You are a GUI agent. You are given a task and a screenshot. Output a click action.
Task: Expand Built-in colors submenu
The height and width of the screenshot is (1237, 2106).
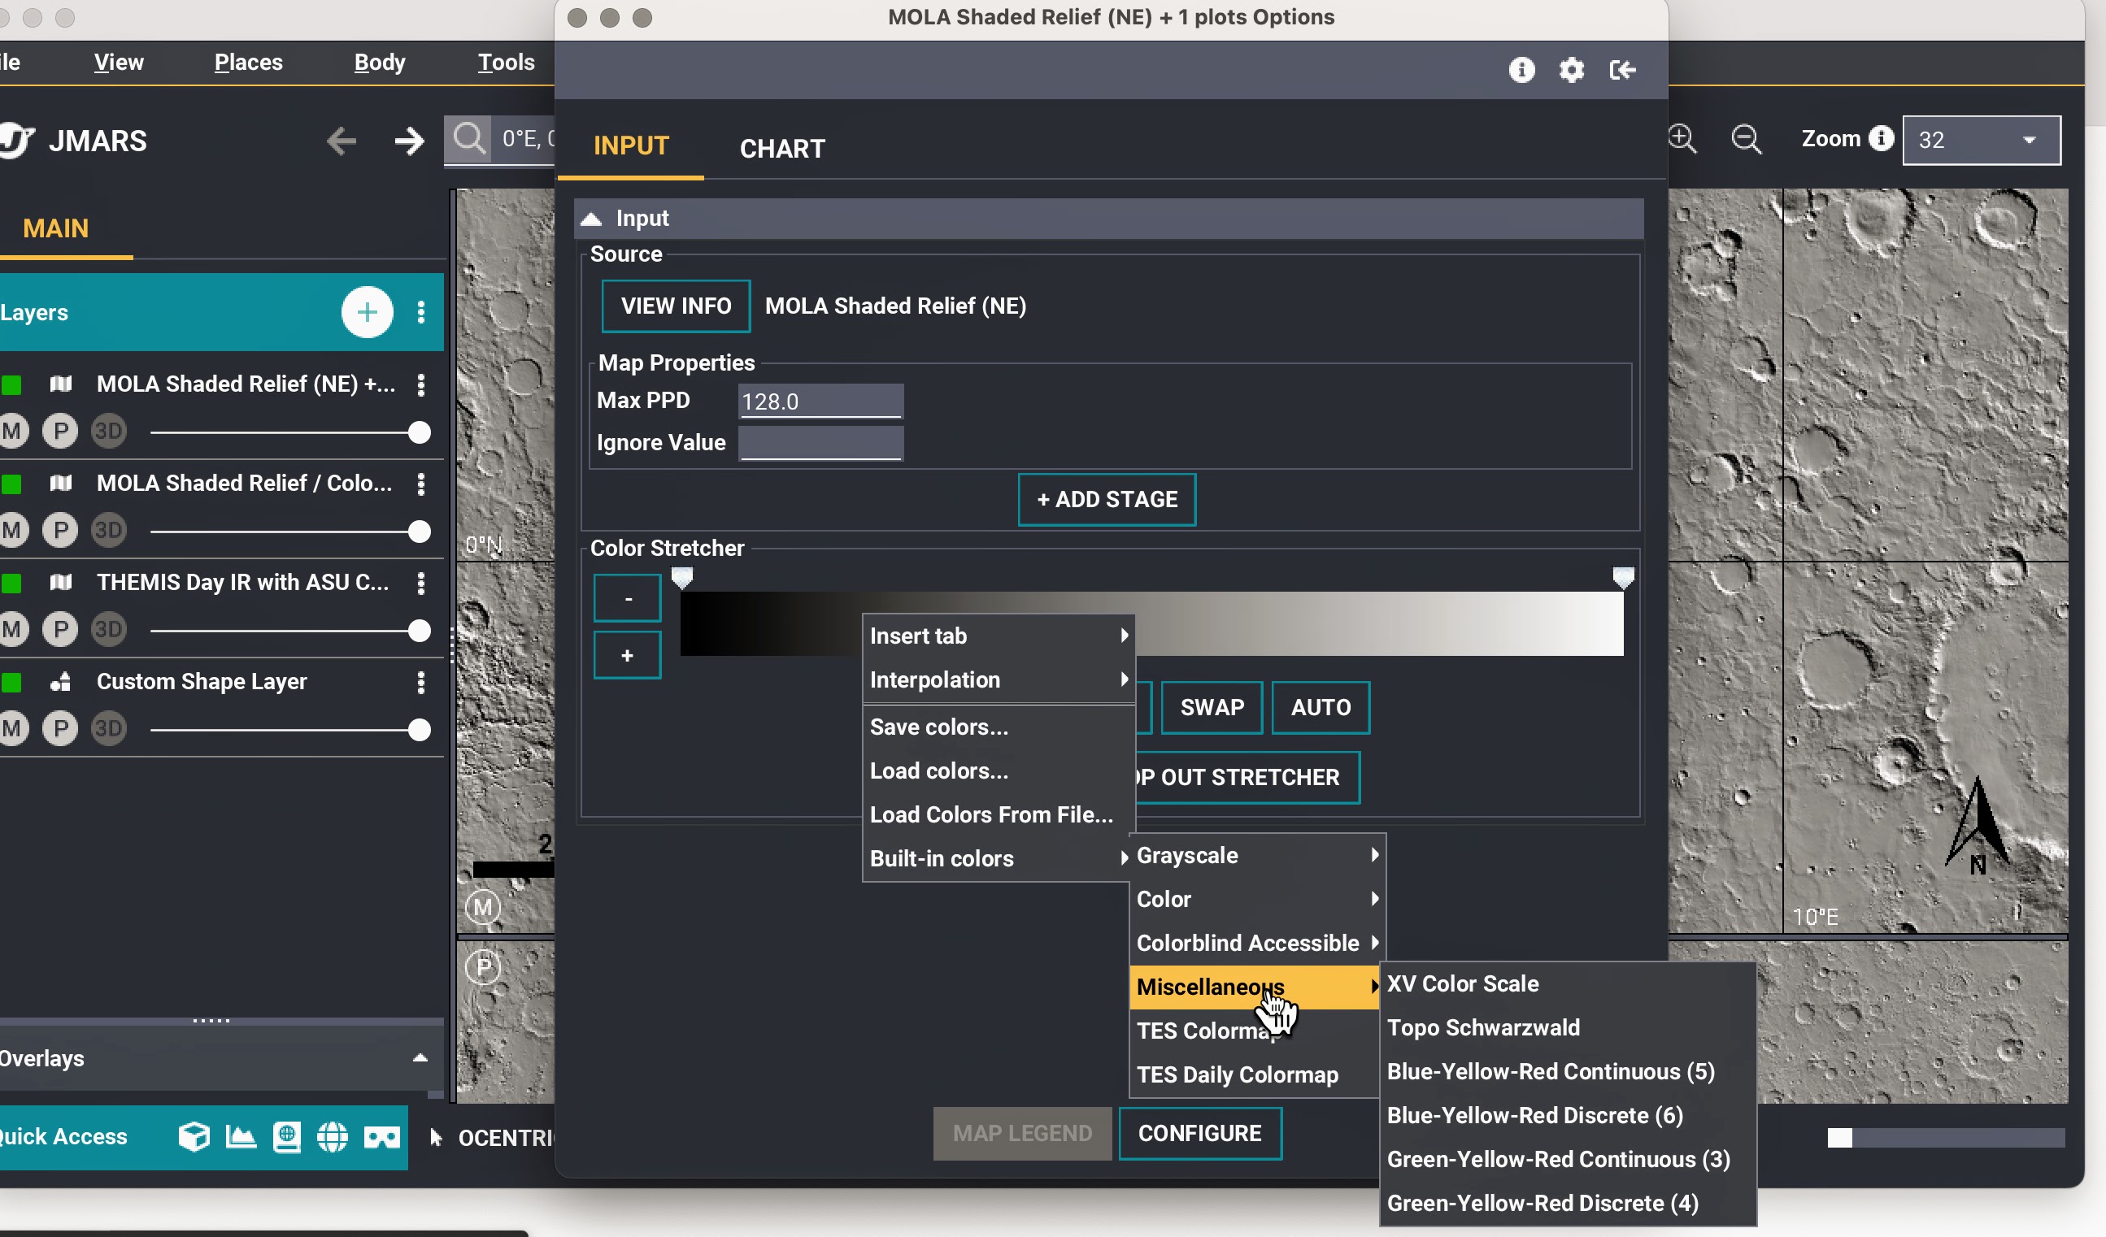998,858
